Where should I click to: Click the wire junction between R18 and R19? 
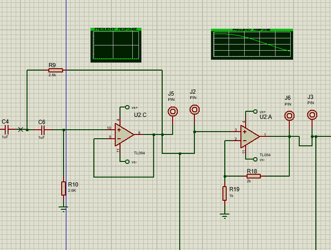tap(225, 176)
